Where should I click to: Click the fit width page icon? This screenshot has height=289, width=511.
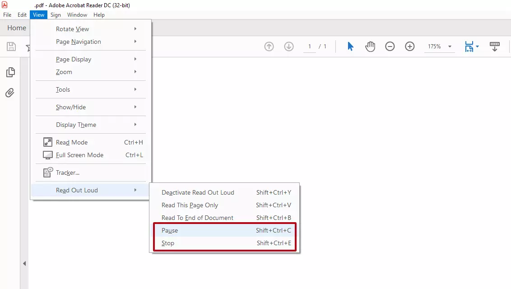pos(469,47)
